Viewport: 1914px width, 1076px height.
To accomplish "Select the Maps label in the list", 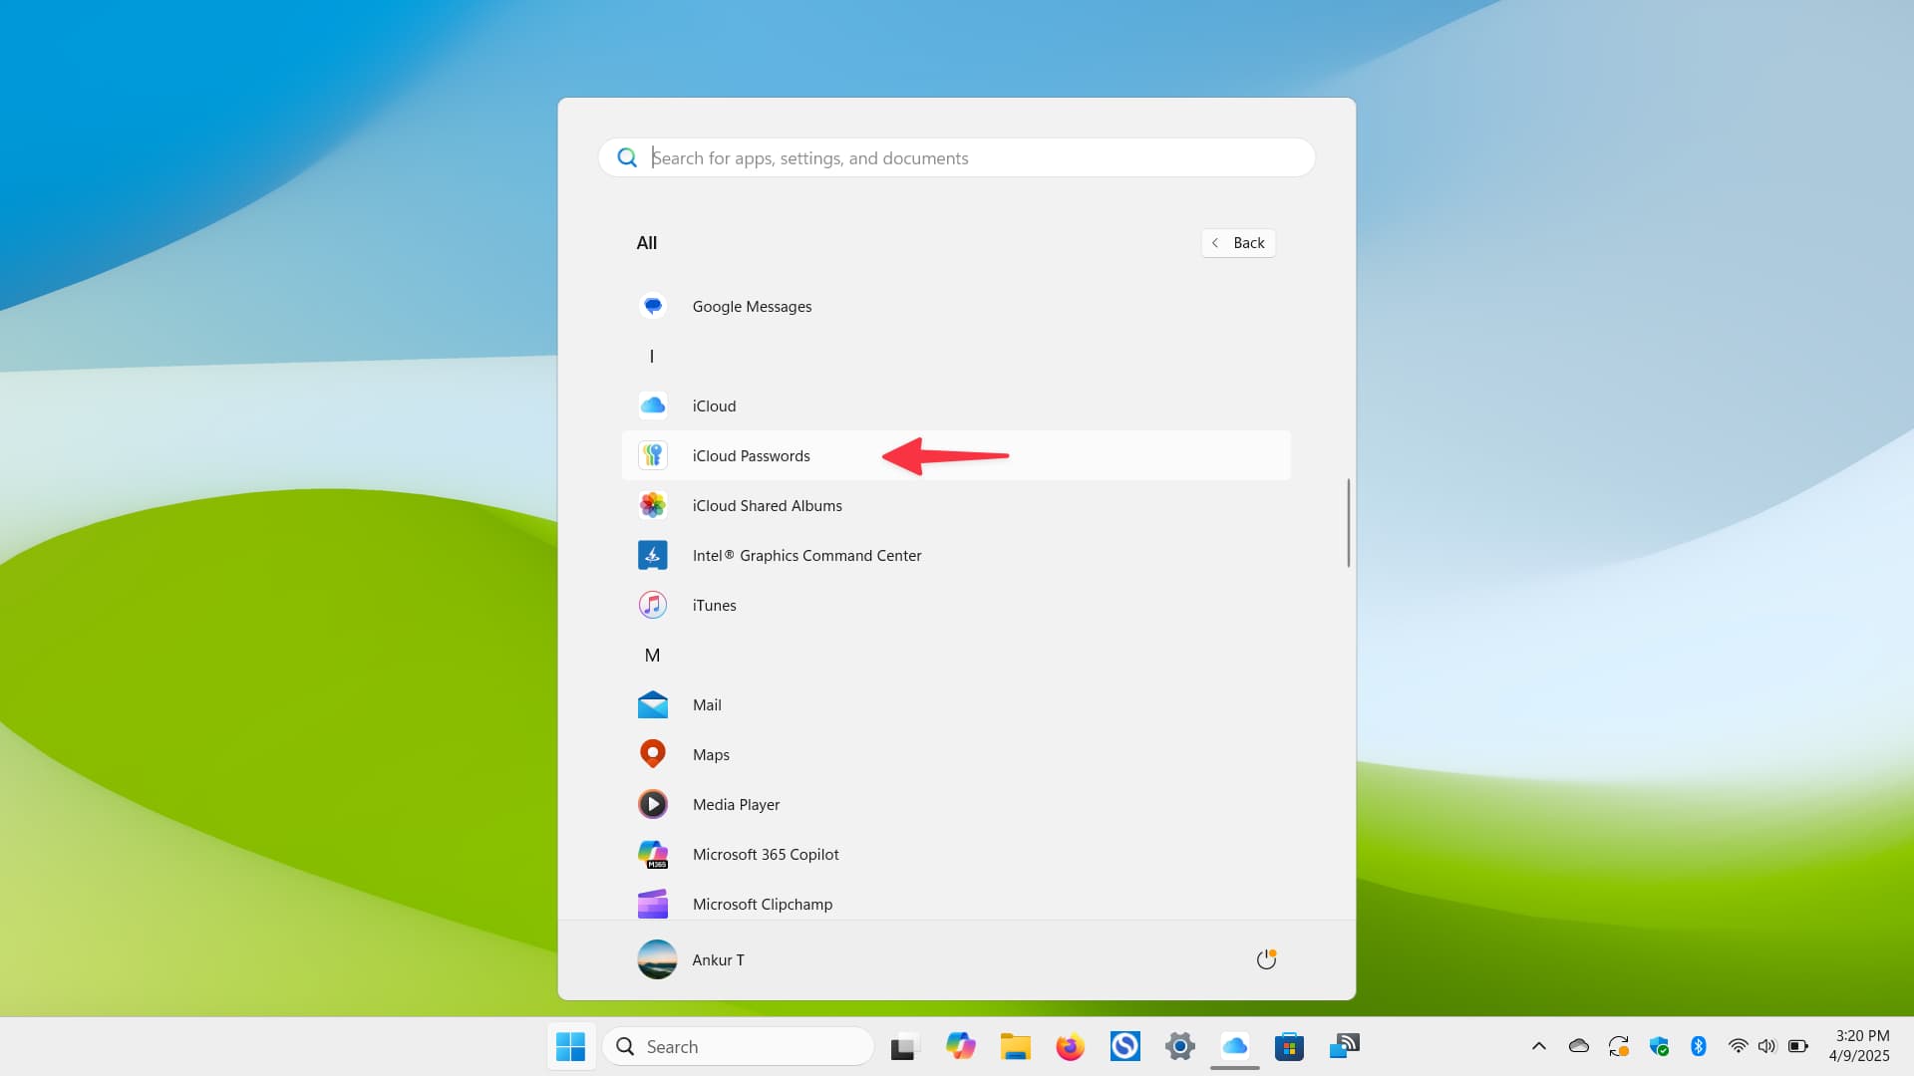I will click(x=711, y=754).
